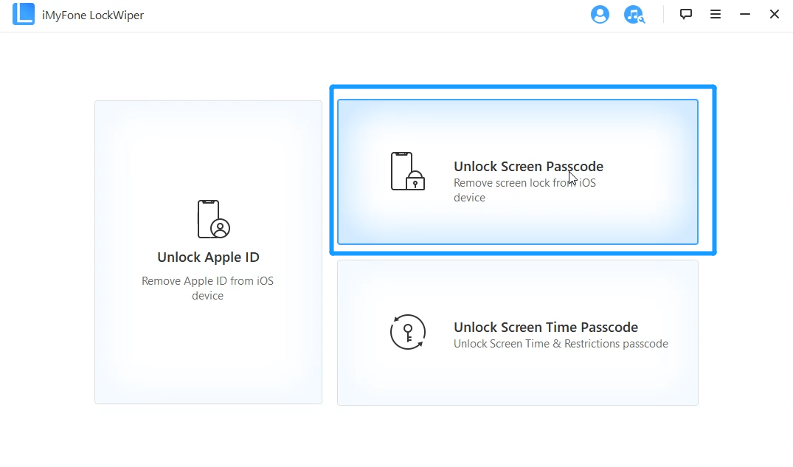
Task: Choose Unlock Screen Passcode heading
Action: (528, 167)
